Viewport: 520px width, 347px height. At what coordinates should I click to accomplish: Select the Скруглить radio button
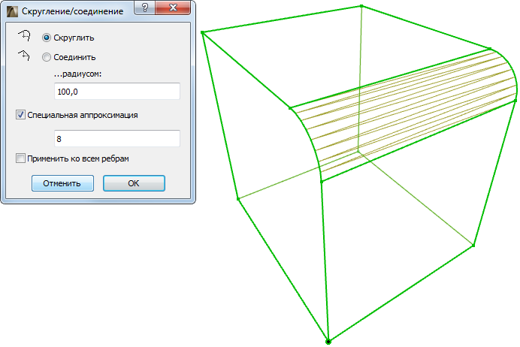click(47, 38)
